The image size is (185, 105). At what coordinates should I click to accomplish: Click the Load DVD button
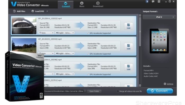(x=38, y=11)
